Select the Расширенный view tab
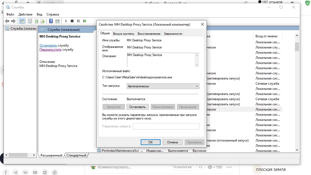This screenshot has width=311, height=175. coord(51,155)
